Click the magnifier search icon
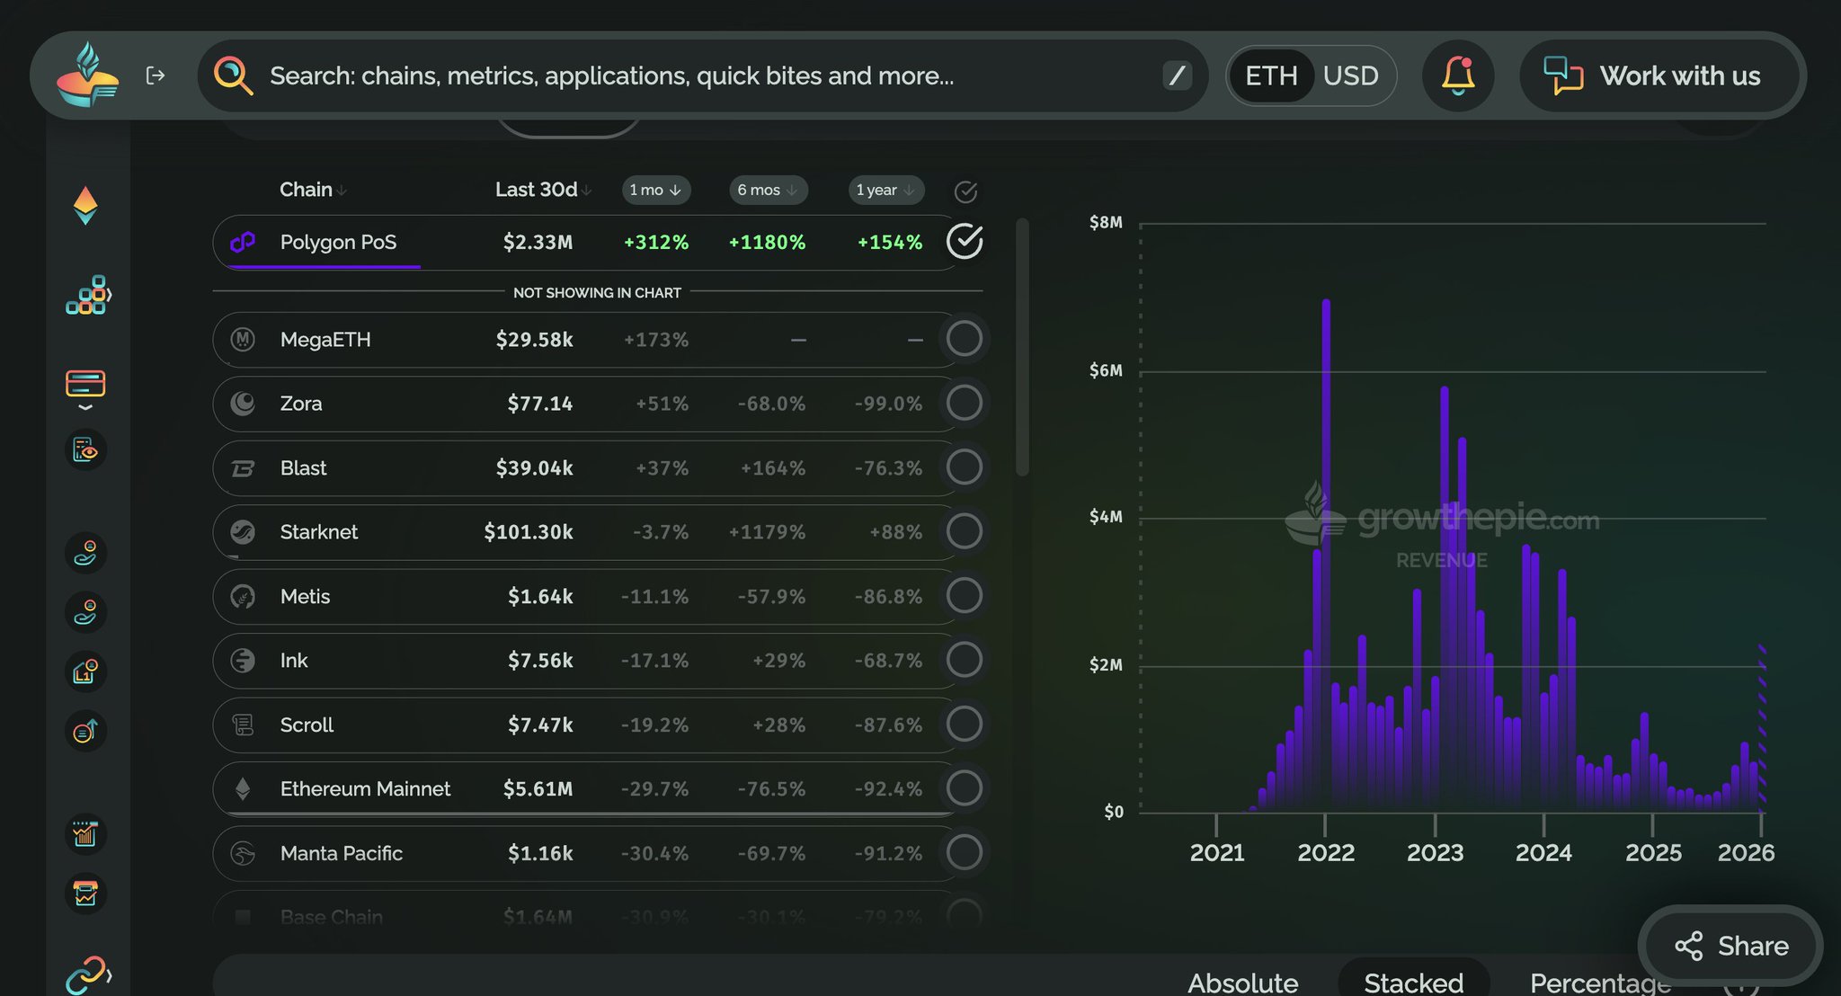The image size is (1841, 996). [233, 76]
